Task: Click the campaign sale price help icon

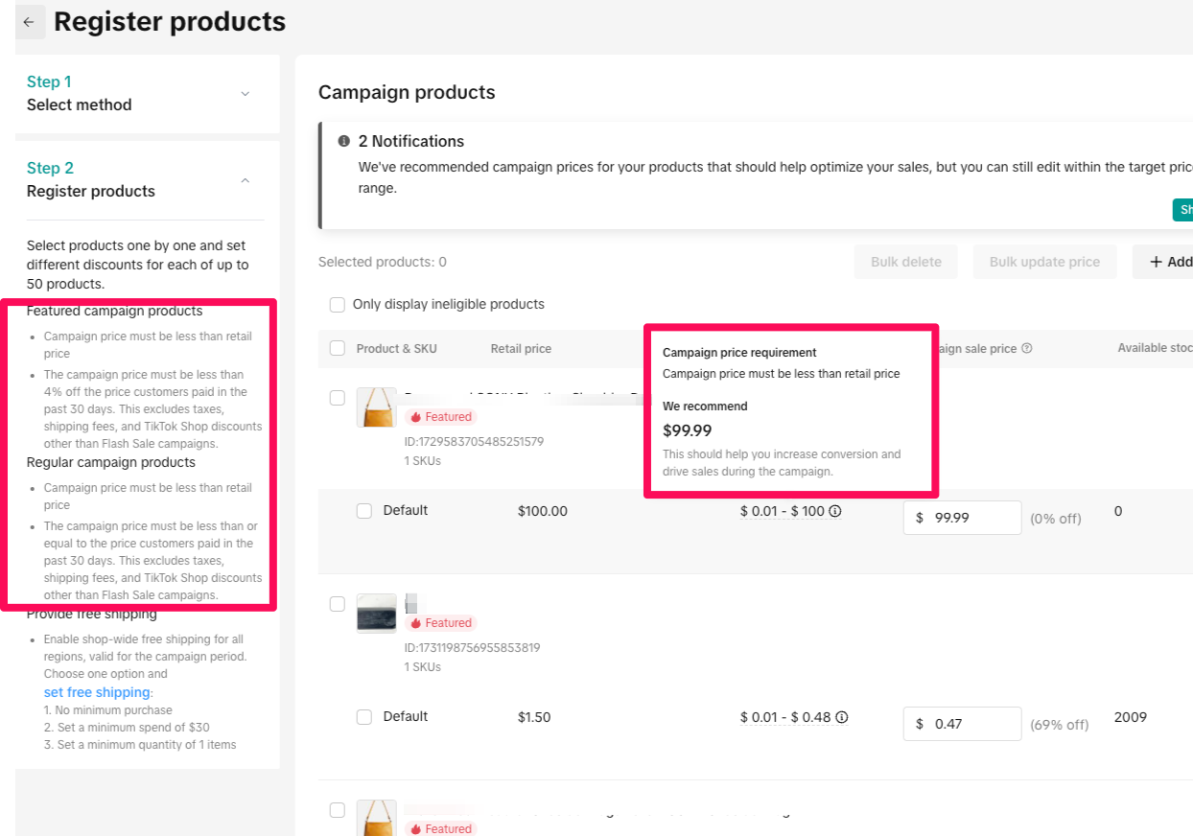Action: pos(1027,349)
